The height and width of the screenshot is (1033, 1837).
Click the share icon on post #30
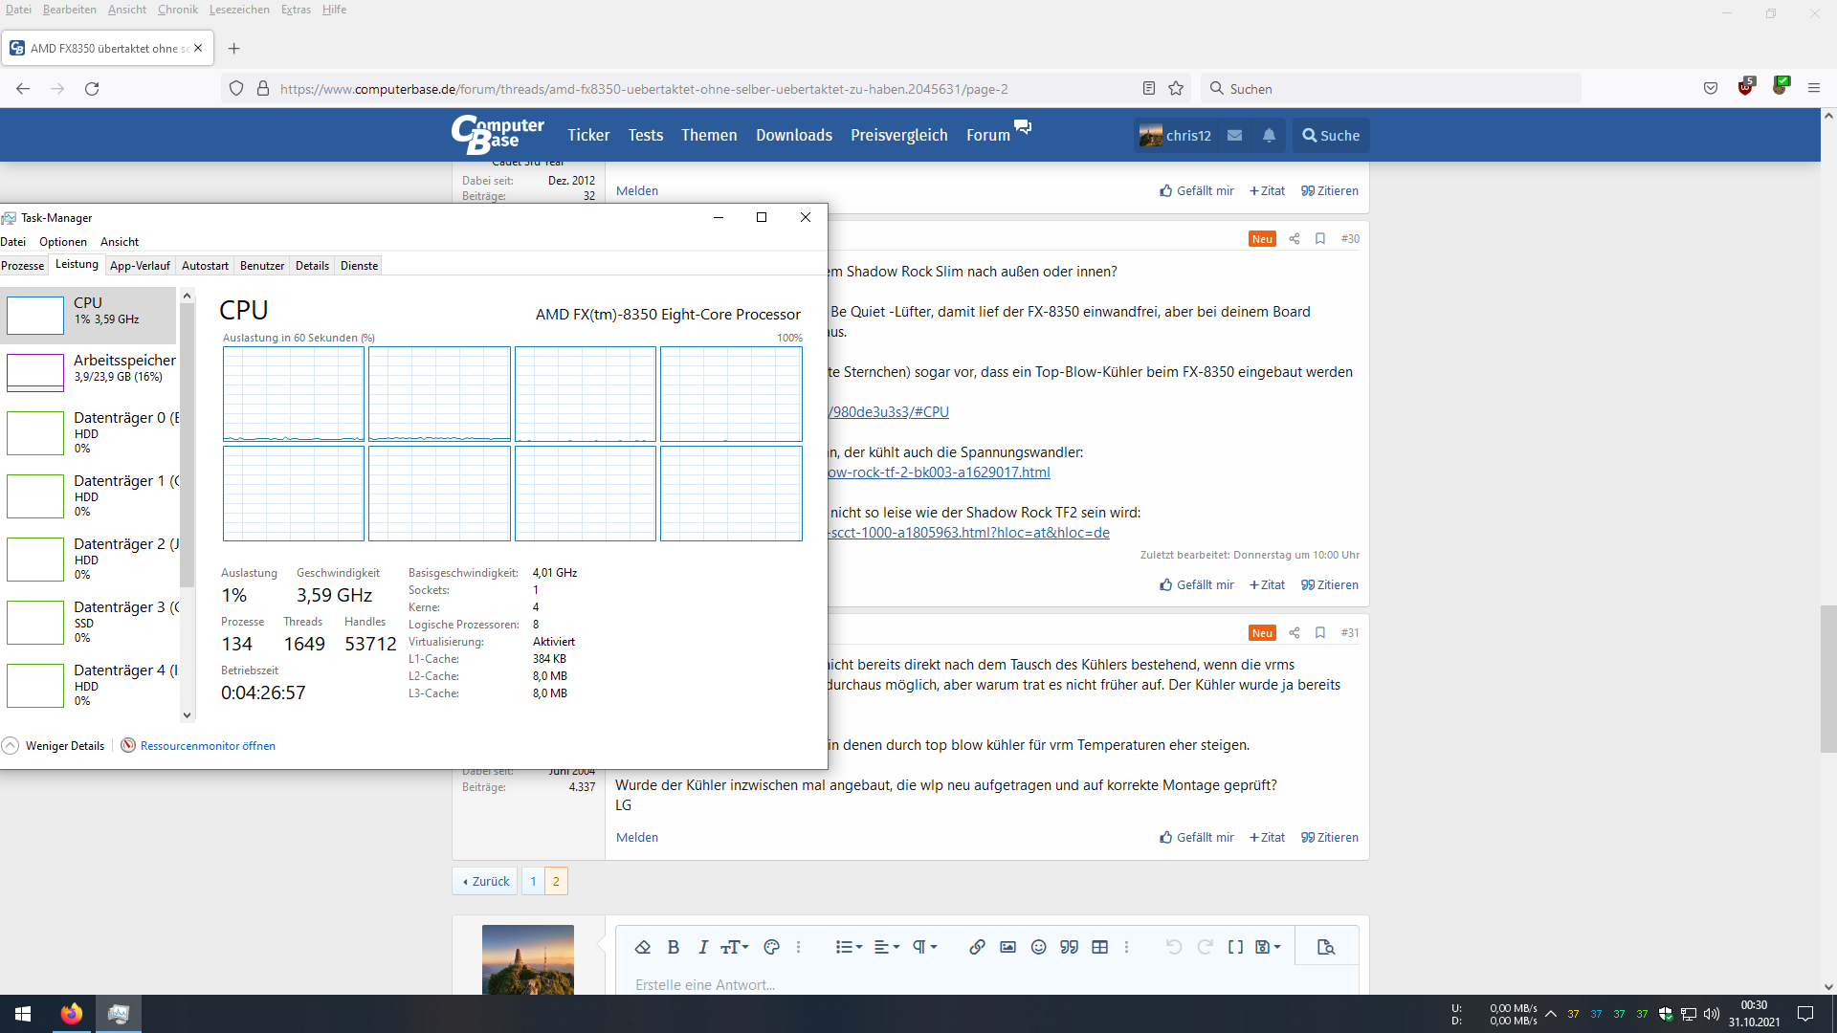tap(1294, 239)
